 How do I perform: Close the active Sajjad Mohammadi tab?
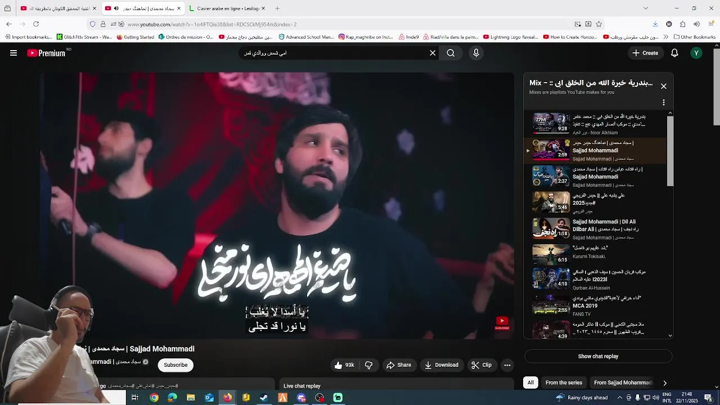[179, 8]
